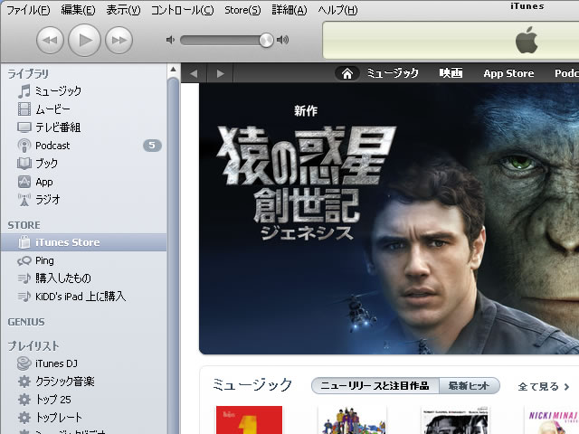Select ニューリリースと注目作品 segment
The height and width of the screenshot is (434, 579).
click(375, 386)
